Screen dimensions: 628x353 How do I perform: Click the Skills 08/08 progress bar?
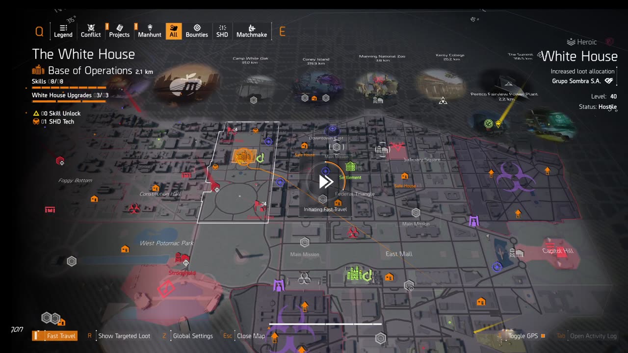69,88
